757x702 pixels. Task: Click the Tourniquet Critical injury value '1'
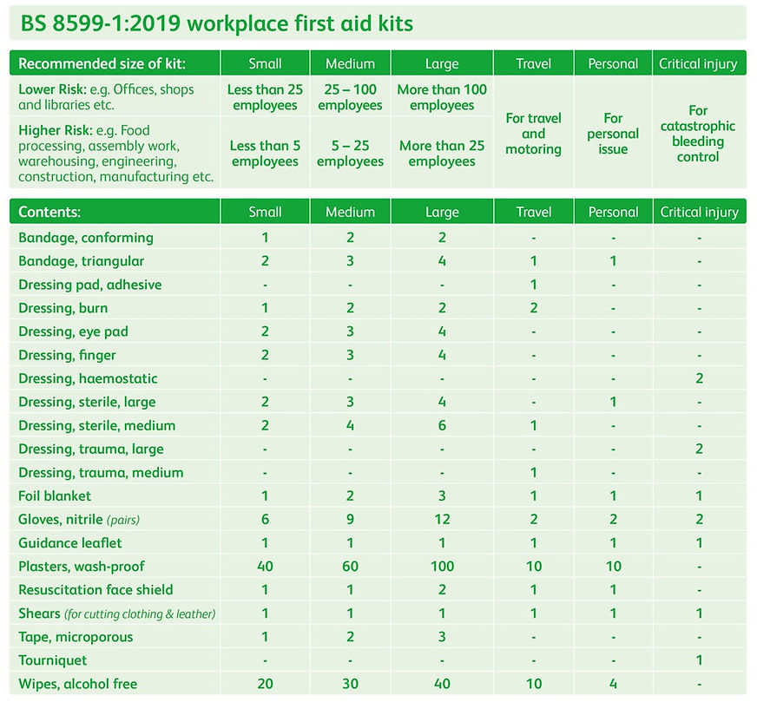(x=699, y=660)
